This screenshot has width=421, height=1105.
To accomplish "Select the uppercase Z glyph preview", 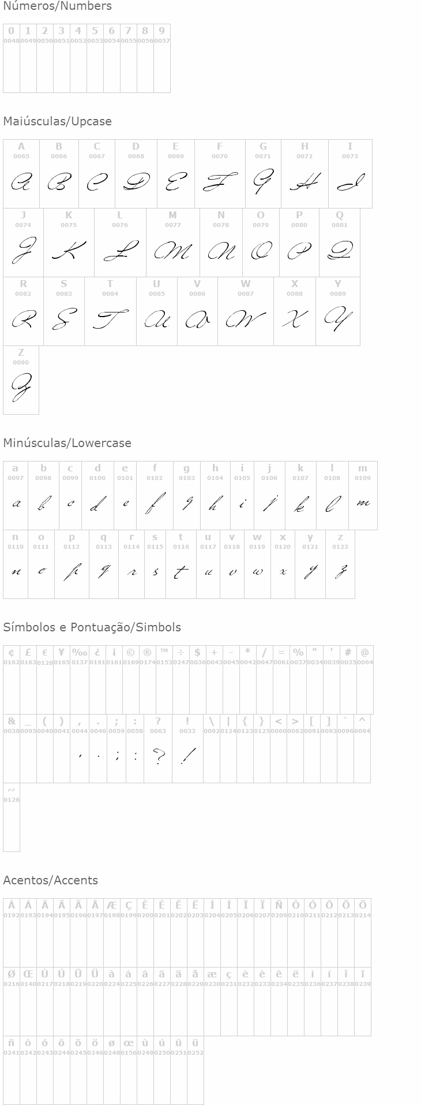I will tap(21, 387).
